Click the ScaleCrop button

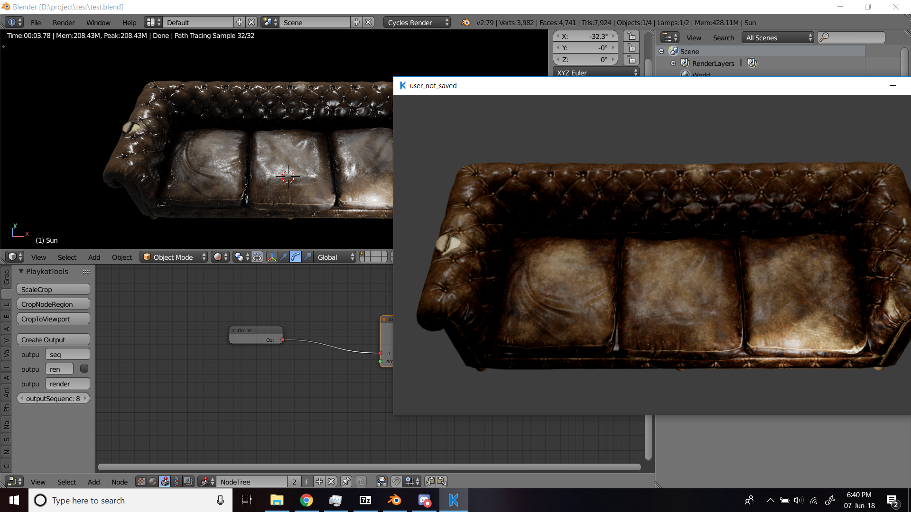pos(53,289)
